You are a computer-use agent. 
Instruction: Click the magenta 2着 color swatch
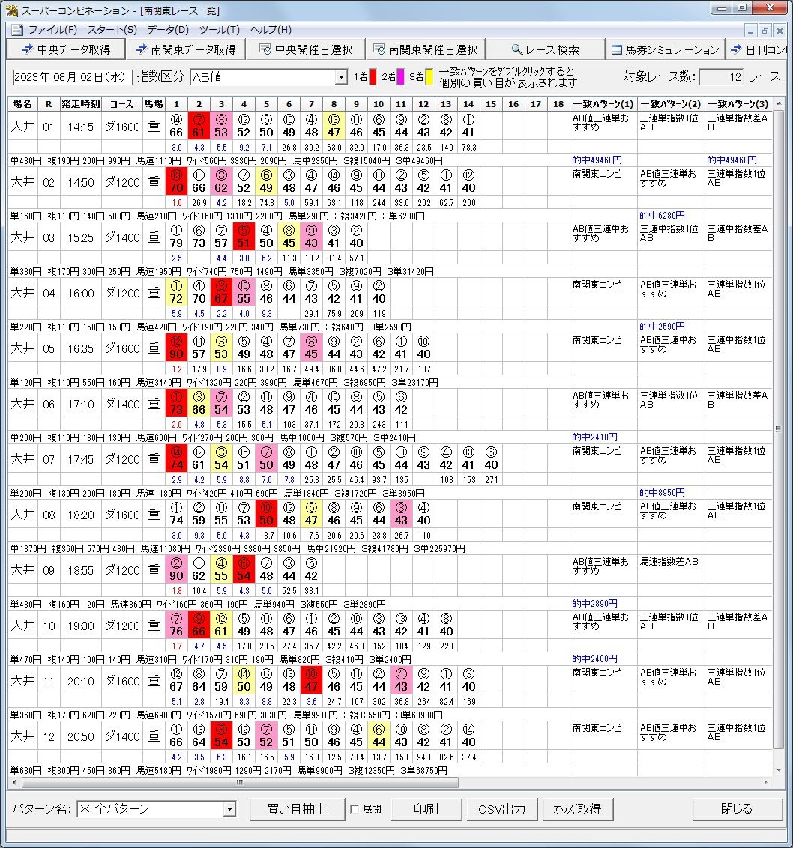400,77
